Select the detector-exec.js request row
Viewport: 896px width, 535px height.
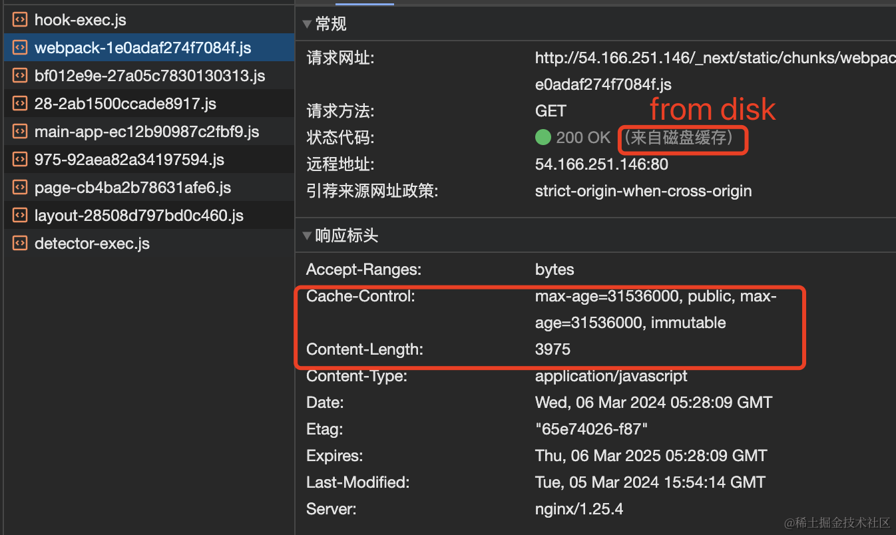coord(147,244)
